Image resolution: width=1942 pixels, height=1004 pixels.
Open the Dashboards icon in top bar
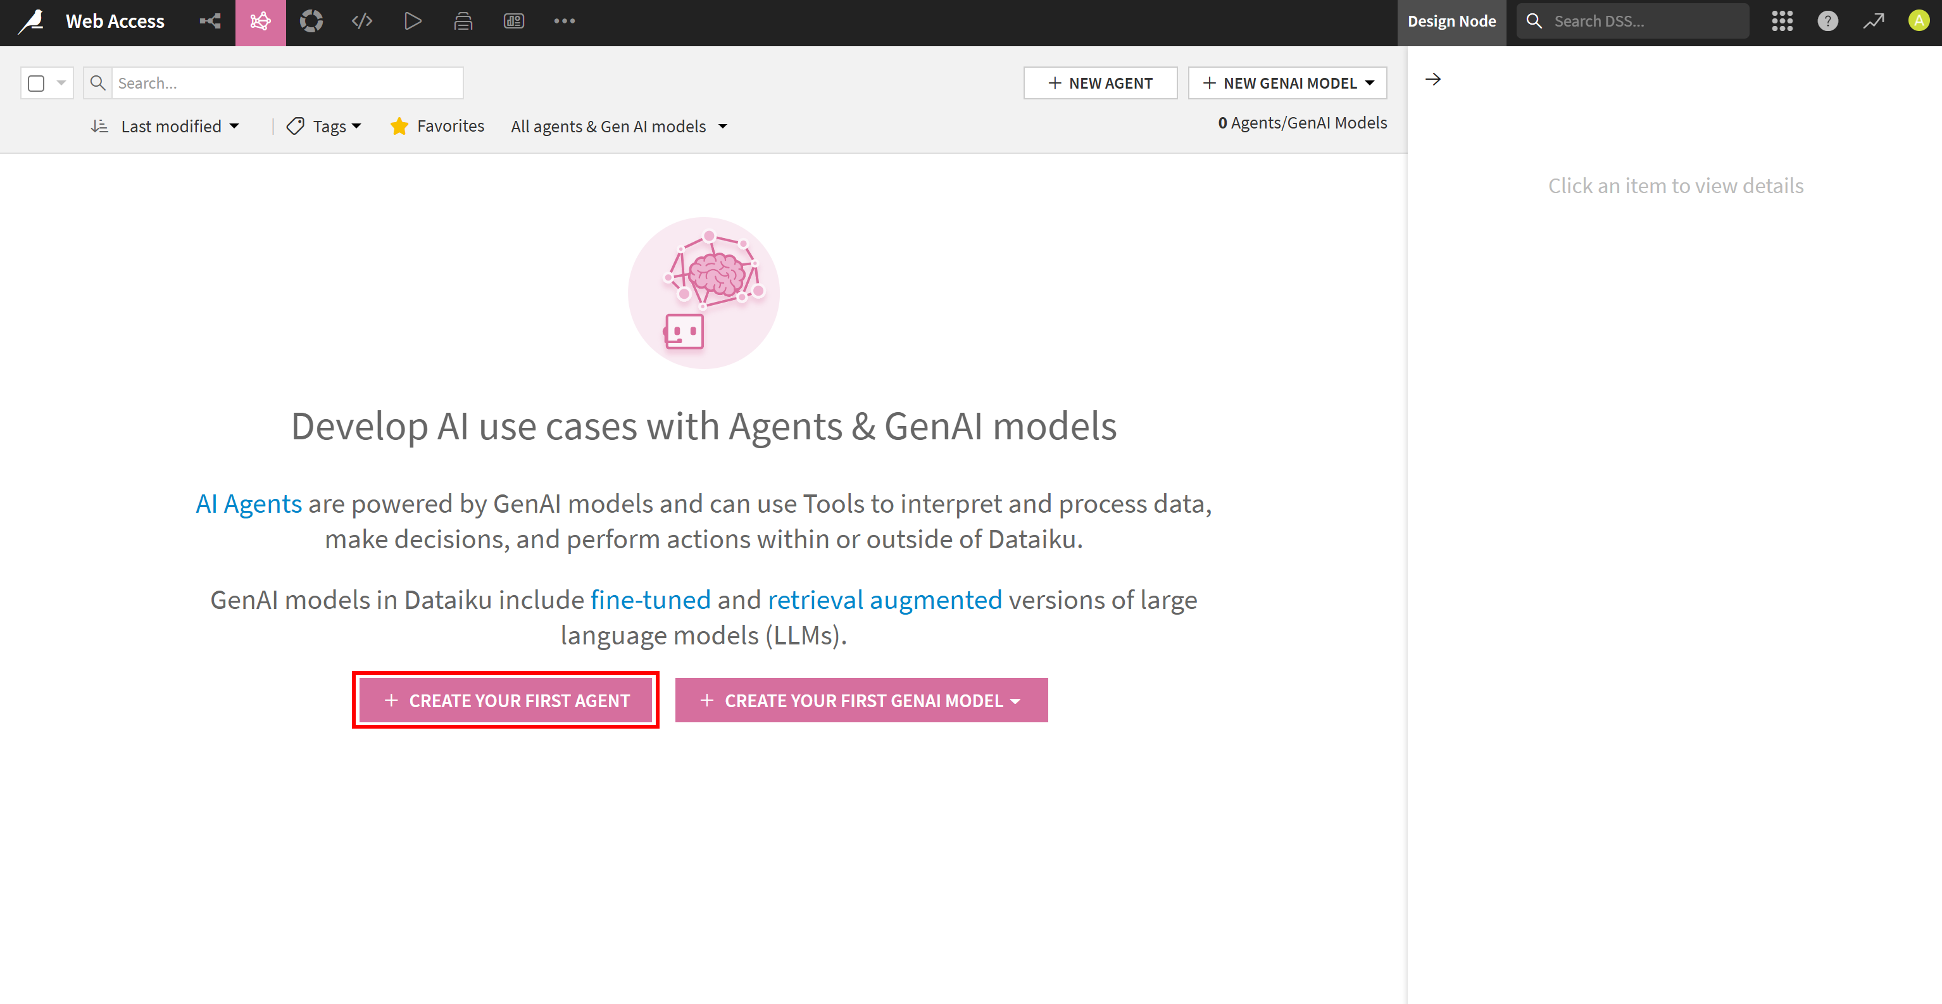point(513,21)
